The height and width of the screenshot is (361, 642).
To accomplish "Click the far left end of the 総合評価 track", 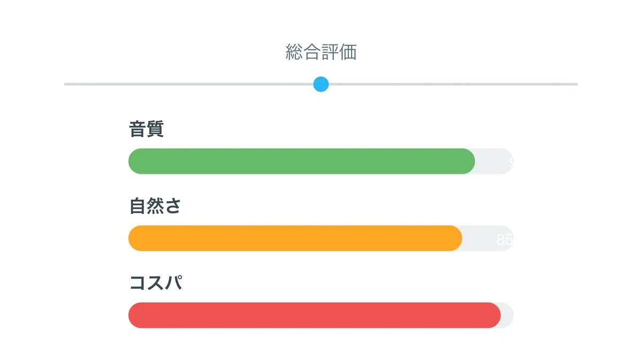I will coord(67,84).
